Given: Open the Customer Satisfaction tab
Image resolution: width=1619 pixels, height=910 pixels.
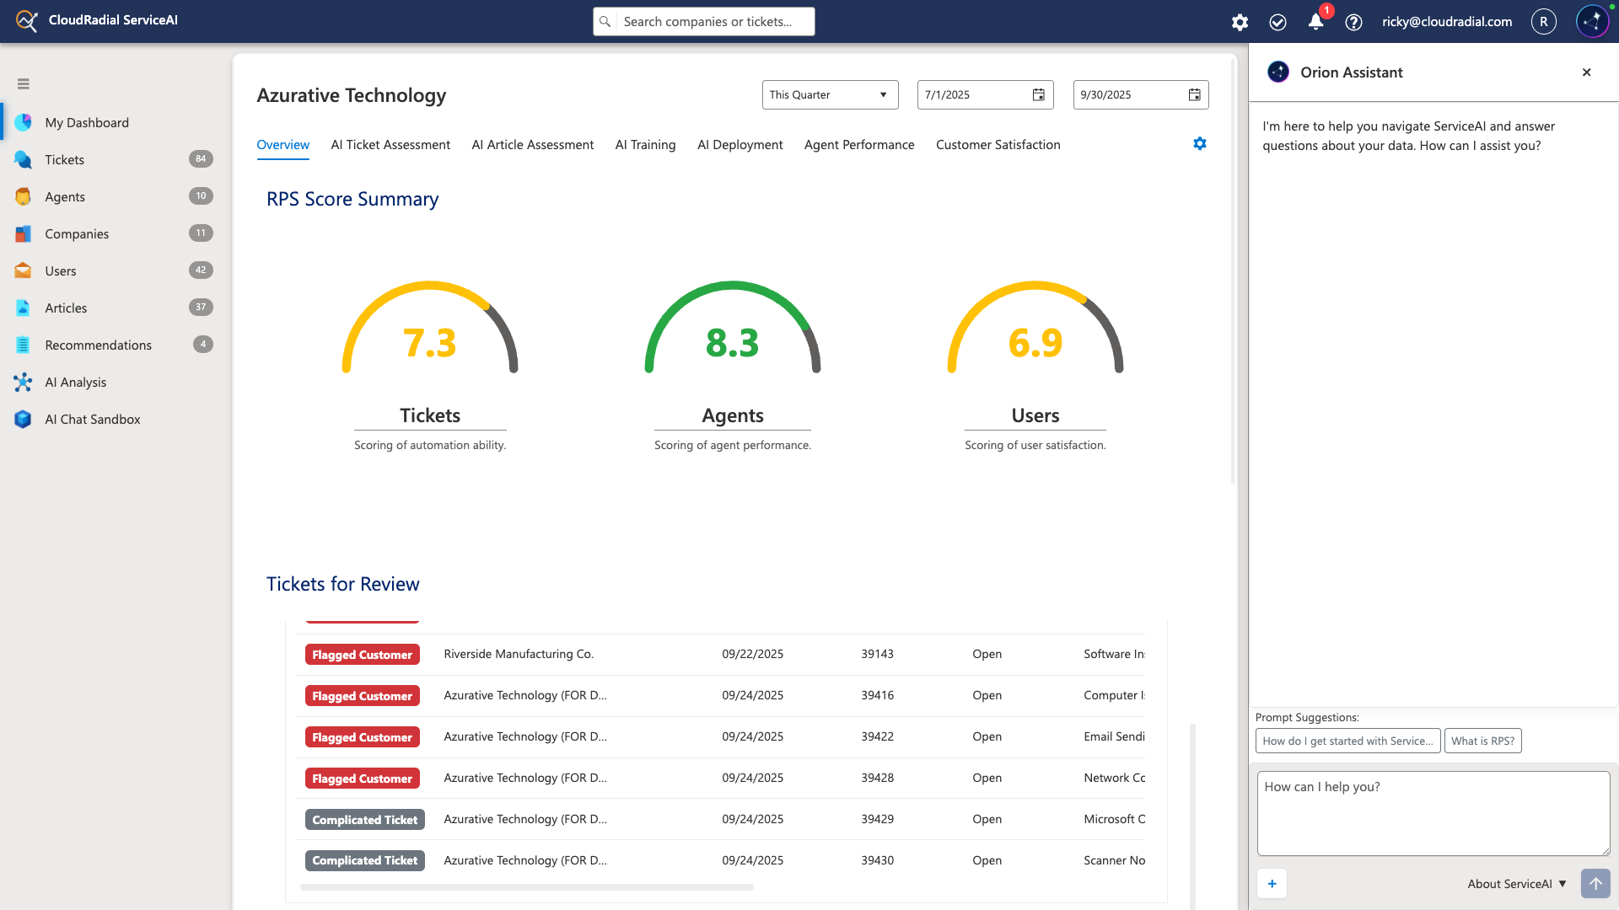Looking at the screenshot, I should (x=998, y=145).
